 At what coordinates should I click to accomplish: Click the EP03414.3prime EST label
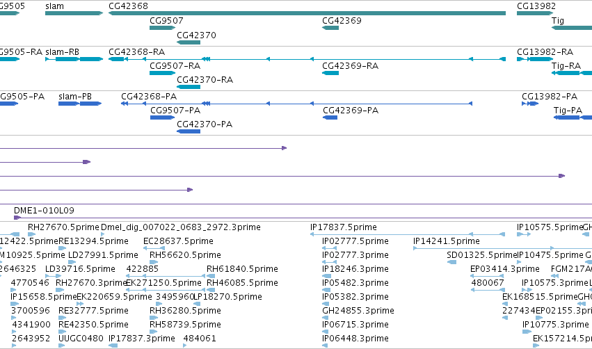505,269
